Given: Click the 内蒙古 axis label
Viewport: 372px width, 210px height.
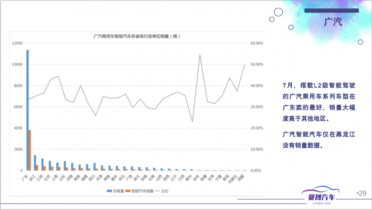Looking at the screenshot, I should tap(232, 179).
